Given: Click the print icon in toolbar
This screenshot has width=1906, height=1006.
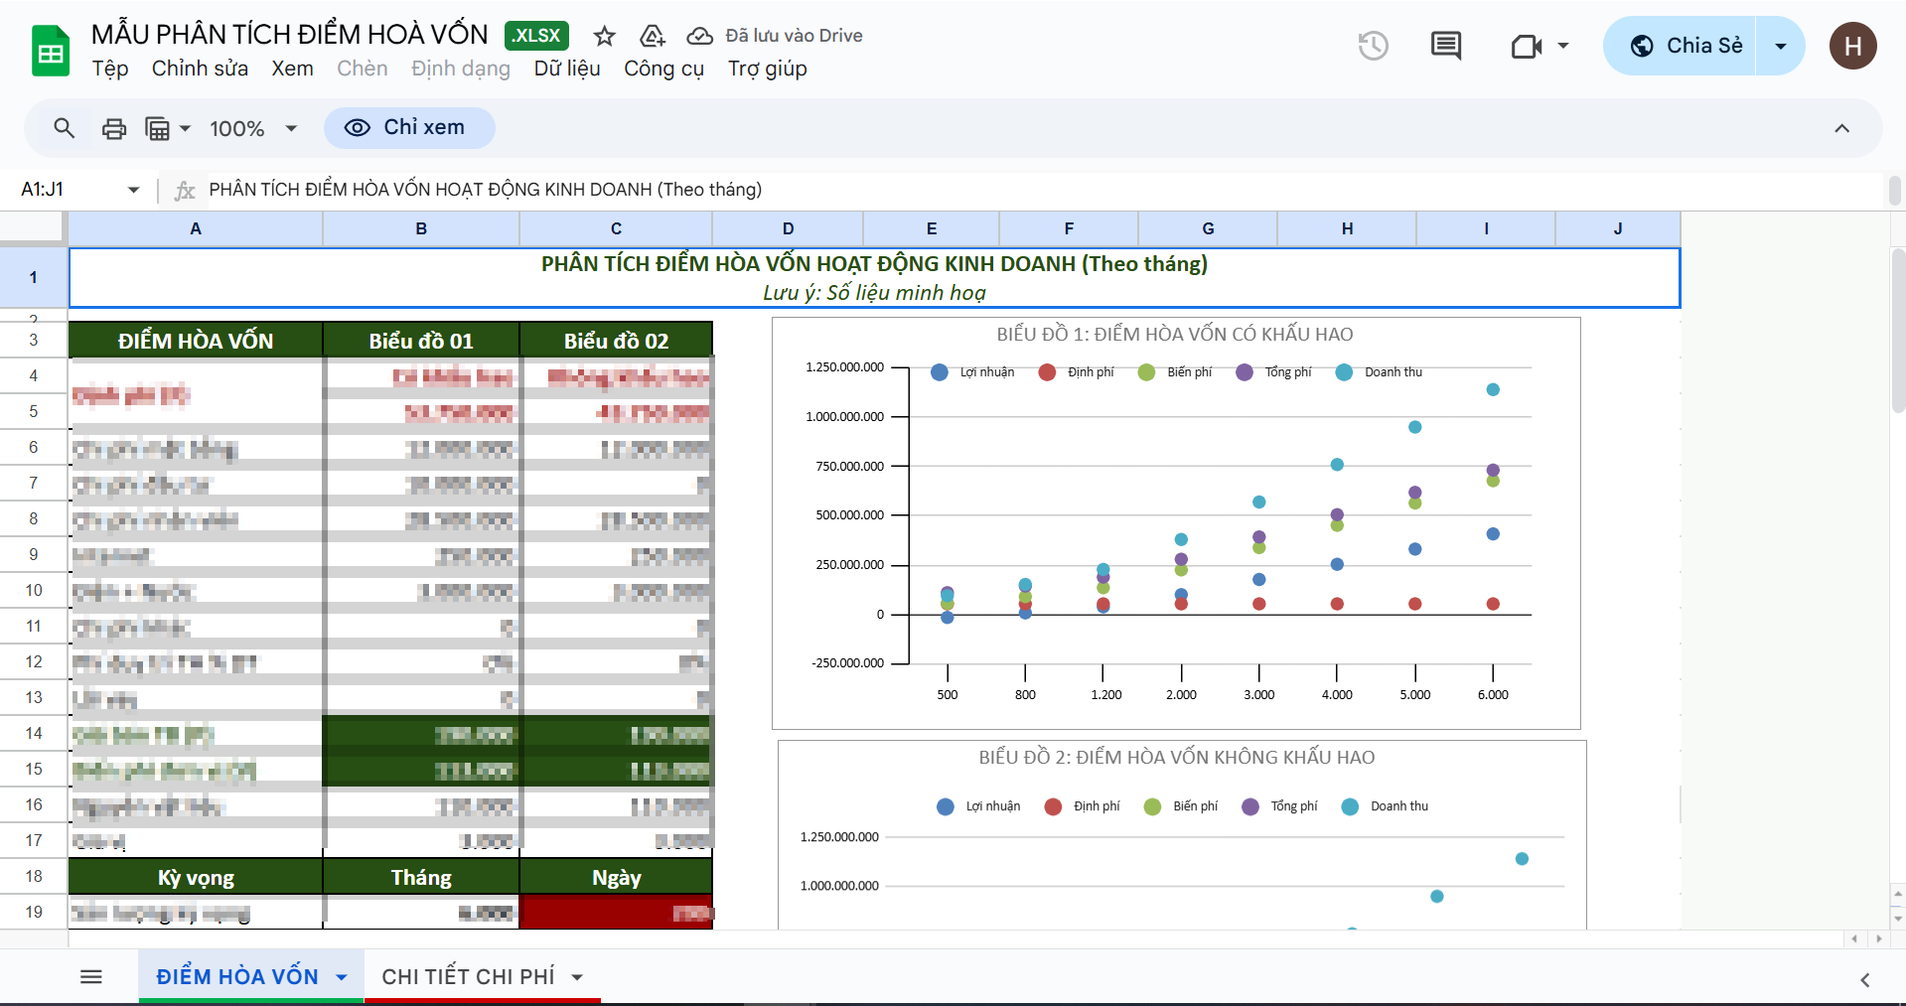Looking at the screenshot, I should (x=114, y=128).
